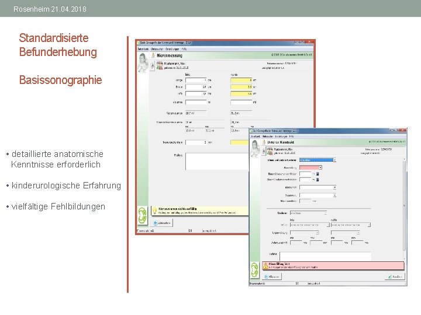Click patient avatar icon in Nierenmessung window

tap(160, 65)
